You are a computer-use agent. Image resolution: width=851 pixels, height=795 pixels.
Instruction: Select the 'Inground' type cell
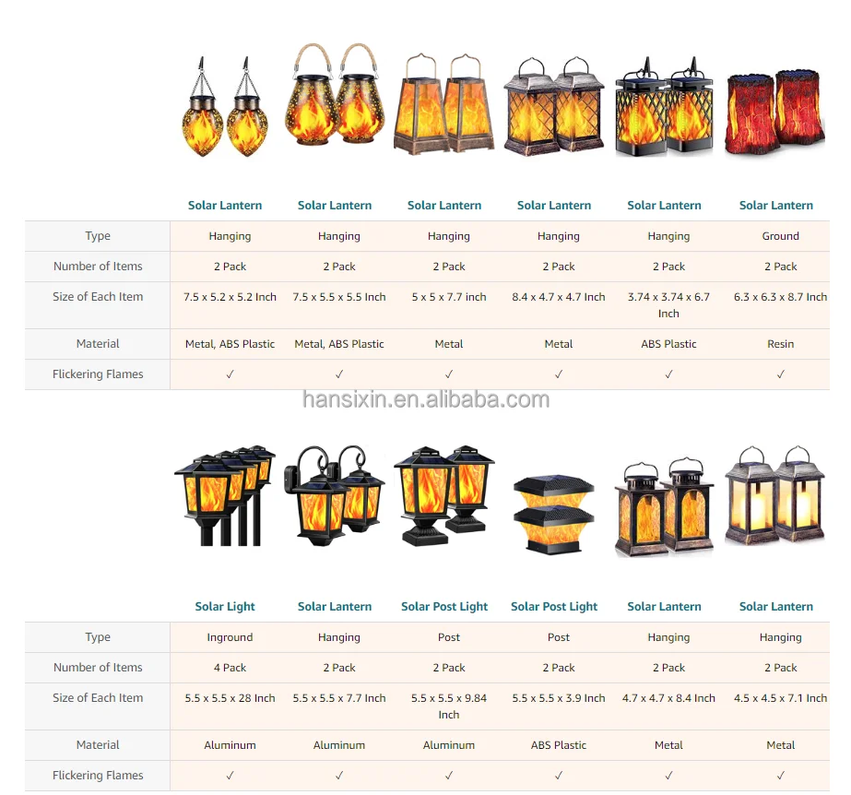click(x=230, y=637)
